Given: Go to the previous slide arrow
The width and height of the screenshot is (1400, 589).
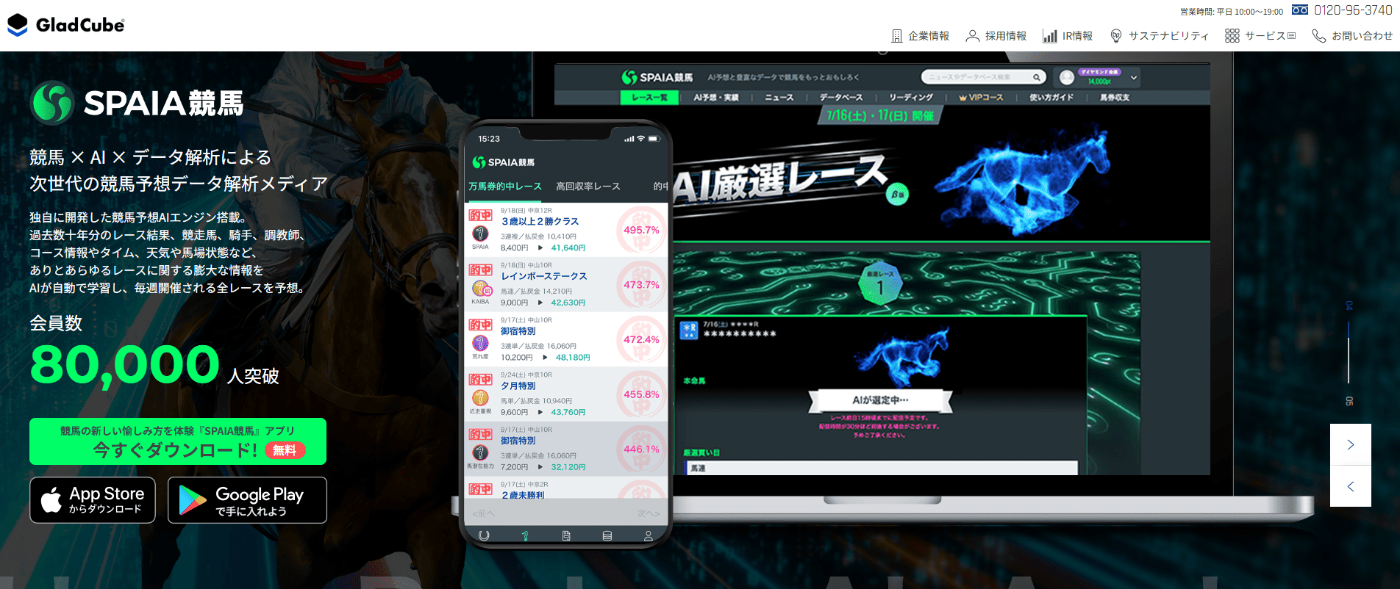Looking at the screenshot, I should pyautogui.click(x=1350, y=486).
